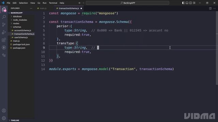Viewport: 218px width, 122px height.
Task: Toggle the bottom panel
Action: point(187,3)
